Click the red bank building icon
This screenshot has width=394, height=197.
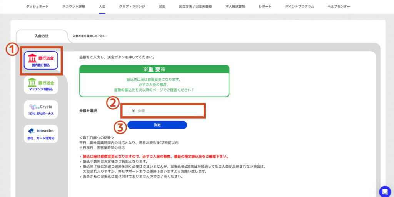pos(32,58)
